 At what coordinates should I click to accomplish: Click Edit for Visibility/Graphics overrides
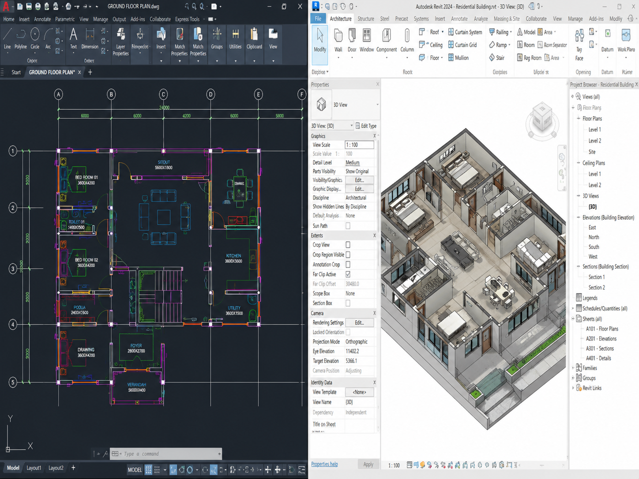360,180
